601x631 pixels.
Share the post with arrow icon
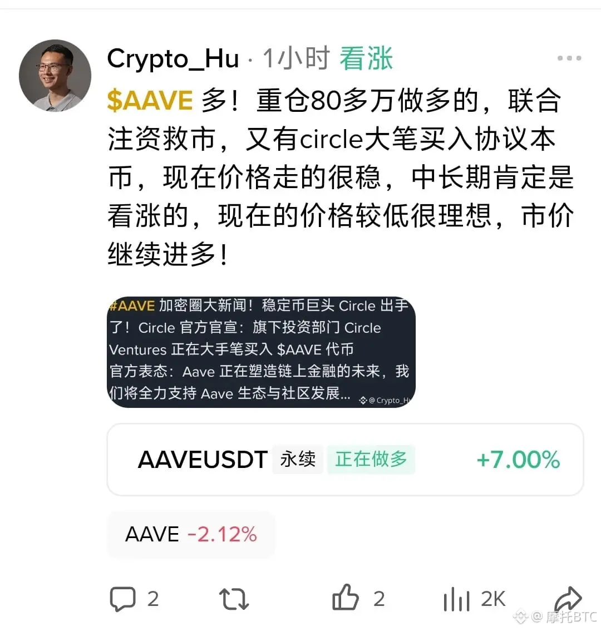(x=568, y=599)
